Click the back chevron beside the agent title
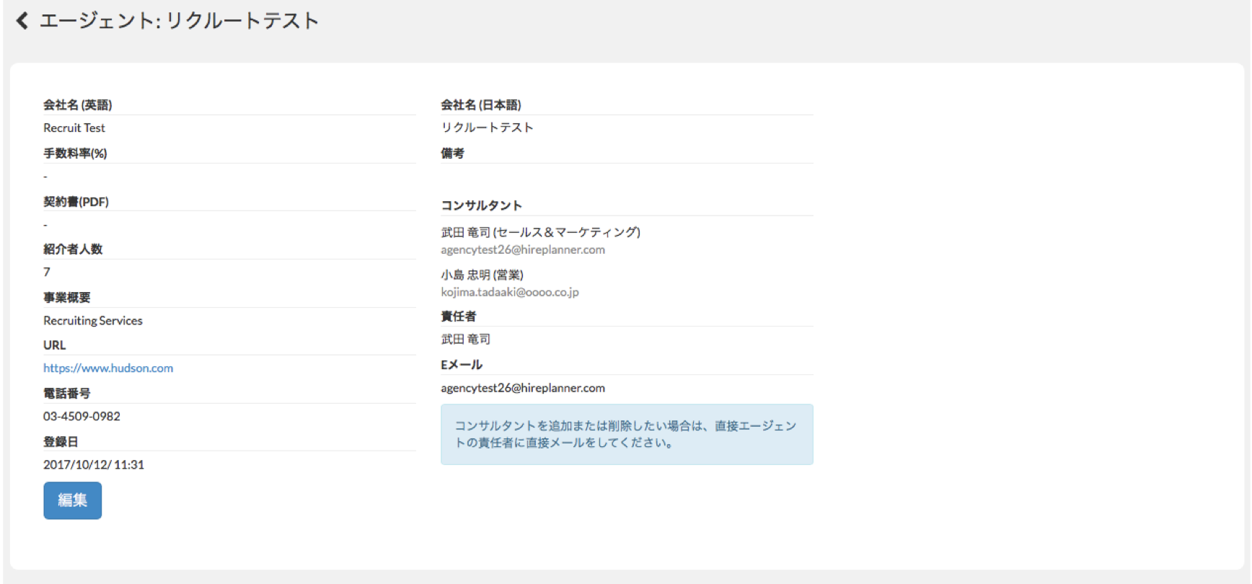This screenshot has width=1252, height=584. [22, 21]
